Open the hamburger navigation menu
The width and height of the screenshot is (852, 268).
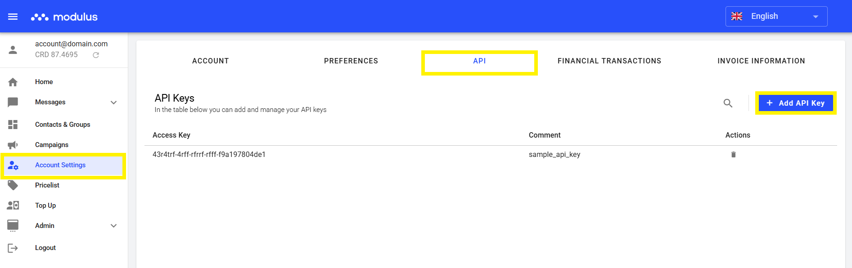pyautogui.click(x=13, y=17)
